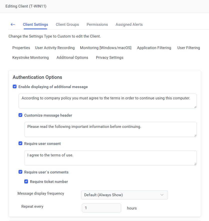Screen dimensions: 209x221
Task: Switch to Client Groups tab
Action: click(67, 25)
